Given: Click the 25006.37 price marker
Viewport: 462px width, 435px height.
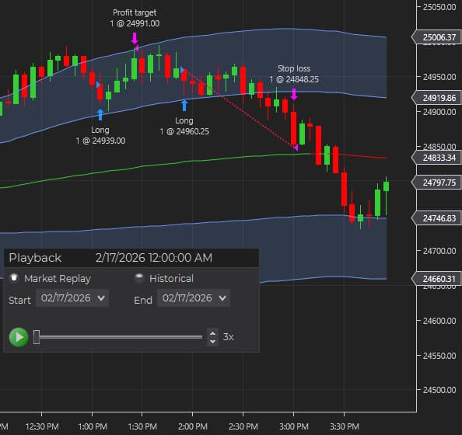Looking at the screenshot, I should tap(436, 37).
